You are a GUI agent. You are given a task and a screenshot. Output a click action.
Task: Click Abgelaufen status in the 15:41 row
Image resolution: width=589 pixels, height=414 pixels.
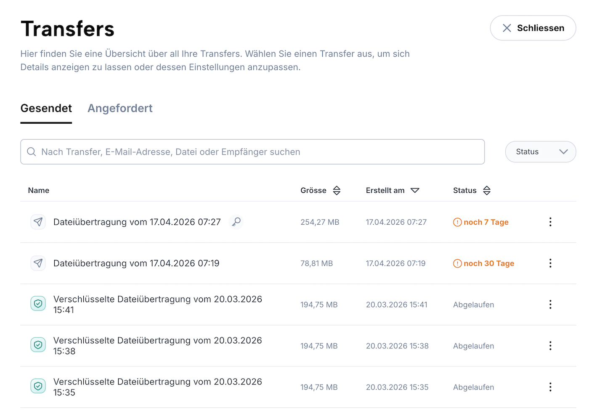[x=474, y=305]
